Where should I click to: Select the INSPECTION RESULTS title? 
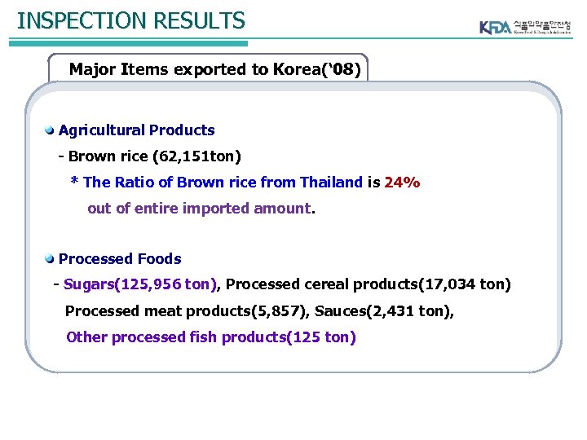coord(130,20)
